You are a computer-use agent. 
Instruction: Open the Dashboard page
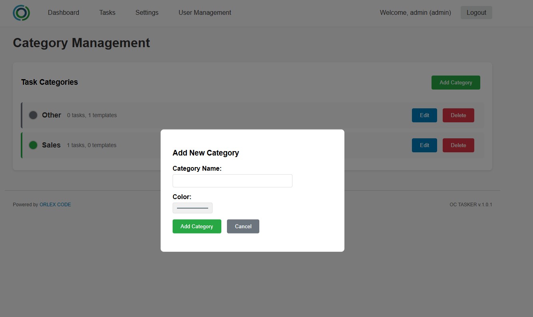point(64,13)
